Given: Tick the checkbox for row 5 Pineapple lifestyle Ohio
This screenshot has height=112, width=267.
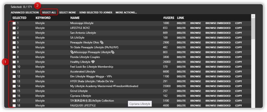Looking at the screenshot, I should pos(14,43).
